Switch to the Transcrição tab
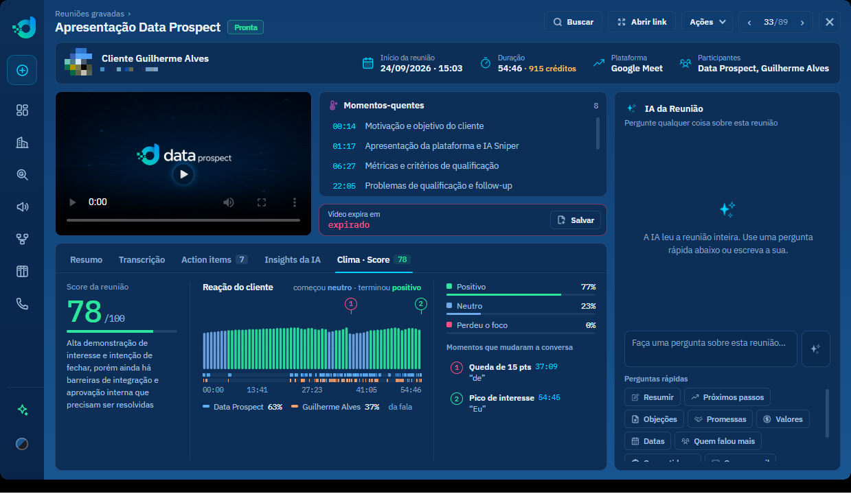851x494 pixels. [x=141, y=260]
